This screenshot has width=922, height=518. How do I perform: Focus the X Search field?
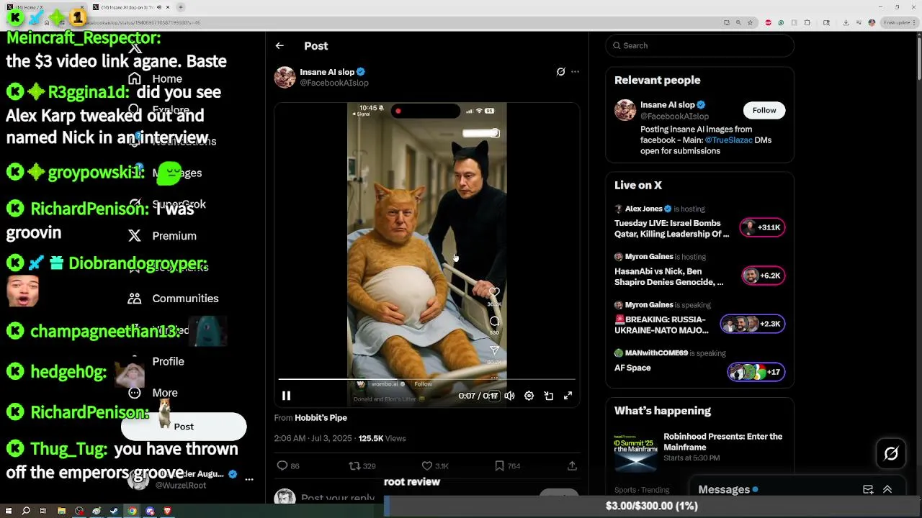click(x=699, y=45)
